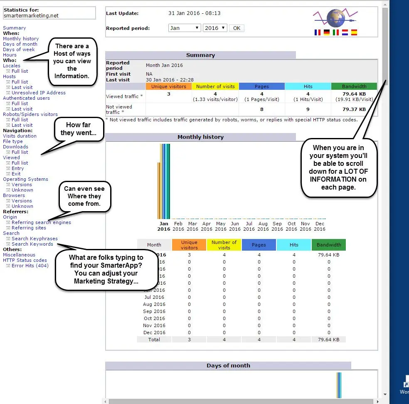Click the French flag language icon
This screenshot has width=409, height=404.
(318, 32)
